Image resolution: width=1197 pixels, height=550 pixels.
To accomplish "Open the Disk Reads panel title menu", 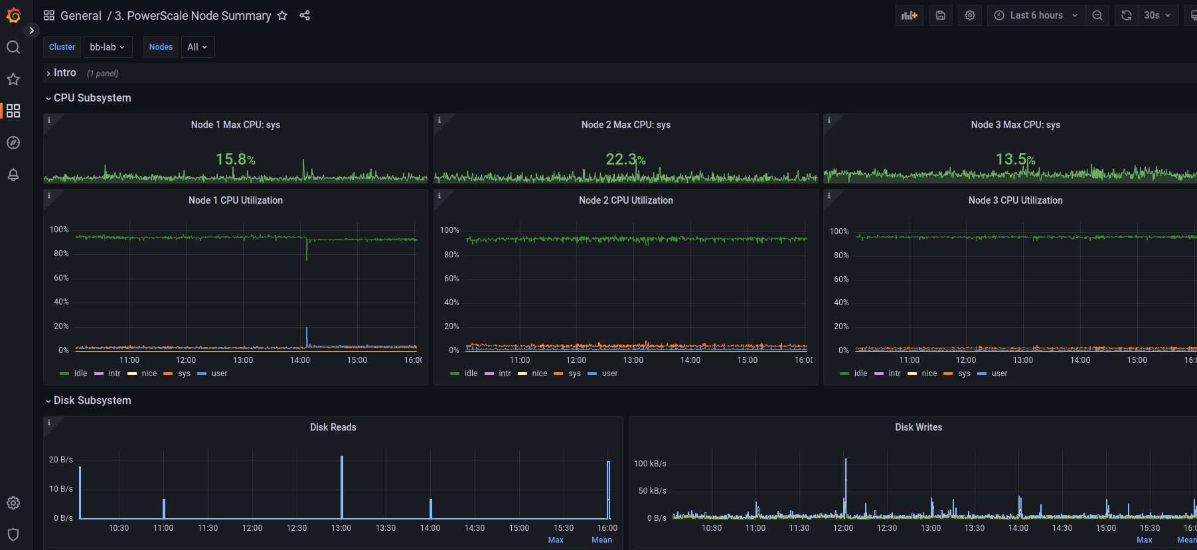I will coord(333,427).
